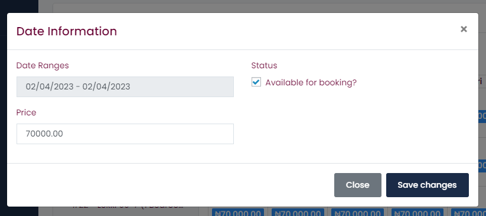This screenshot has height=216, width=486.
Task: Uncheck the Available for booking checkbox
Action: point(256,82)
